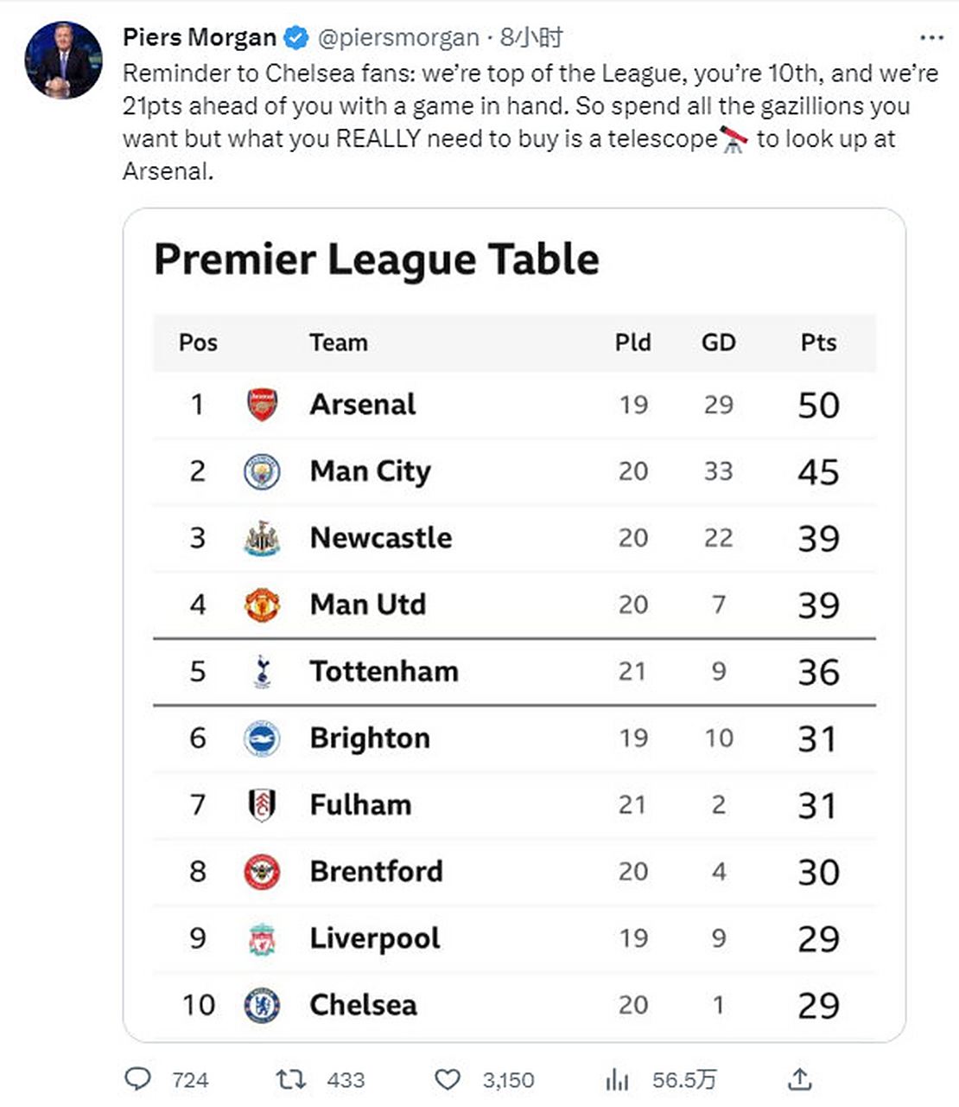The image size is (959, 1107).
Task: Open the @piersmorgan handle link
Action: pos(398,38)
